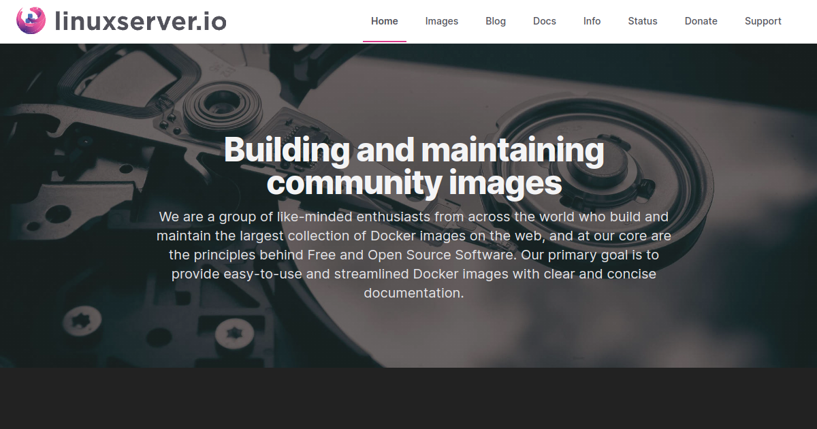Open the Donate link
This screenshot has width=817, height=429.
point(701,21)
